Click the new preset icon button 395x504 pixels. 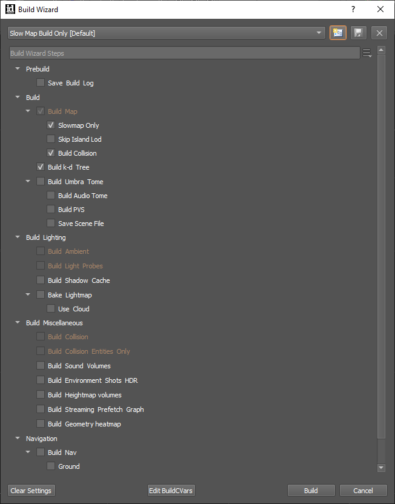(338, 33)
